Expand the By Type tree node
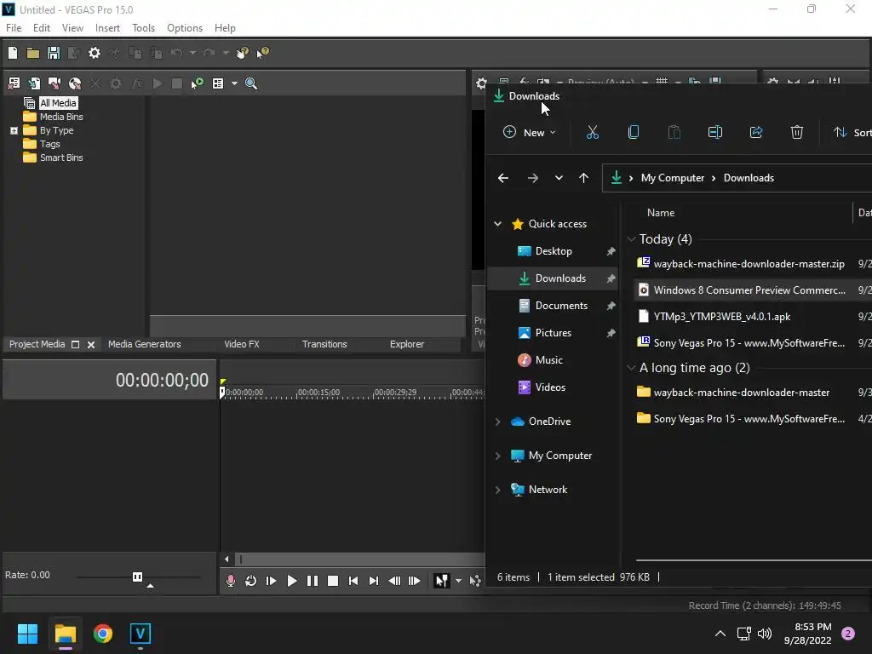Image resolution: width=872 pixels, height=654 pixels. (14, 130)
